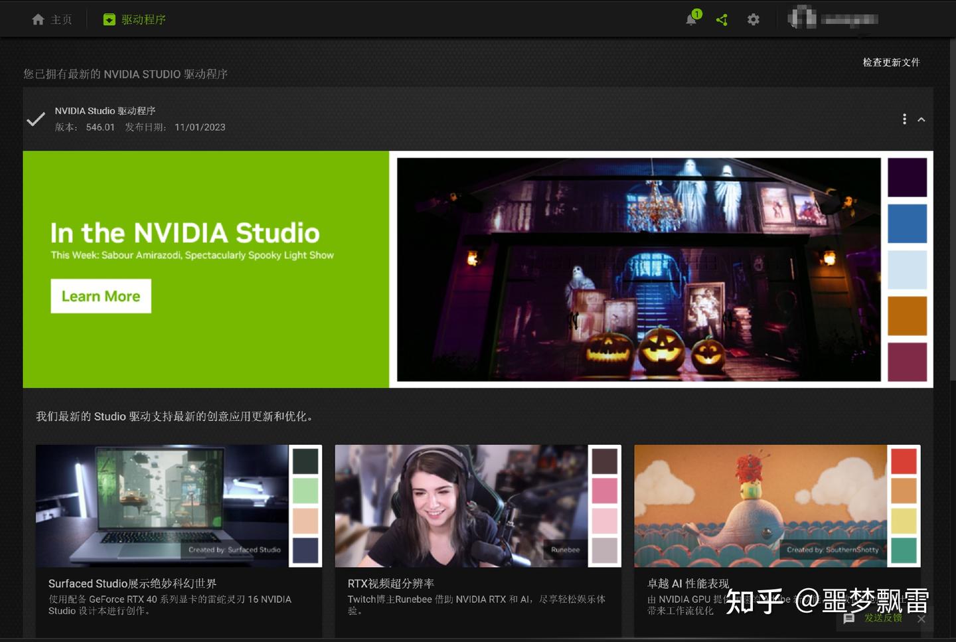
Task: Pick the pink swatch next to the Runebee video
Action: pyautogui.click(x=604, y=492)
